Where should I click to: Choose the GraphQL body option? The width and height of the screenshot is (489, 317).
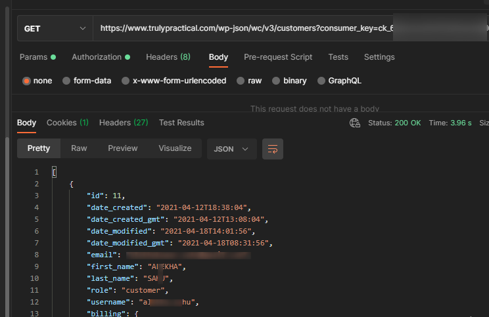[321, 81]
